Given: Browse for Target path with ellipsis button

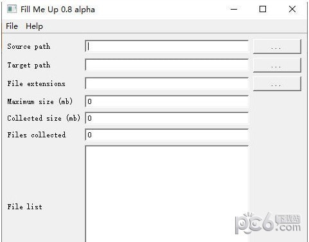Looking at the screenshot, I should pyautogui.click(x=277, y=65).
